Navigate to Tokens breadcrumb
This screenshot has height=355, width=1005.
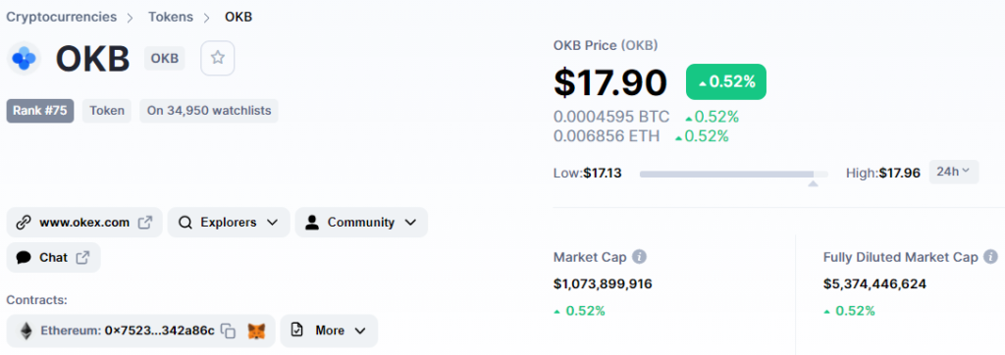click(171, 17)
